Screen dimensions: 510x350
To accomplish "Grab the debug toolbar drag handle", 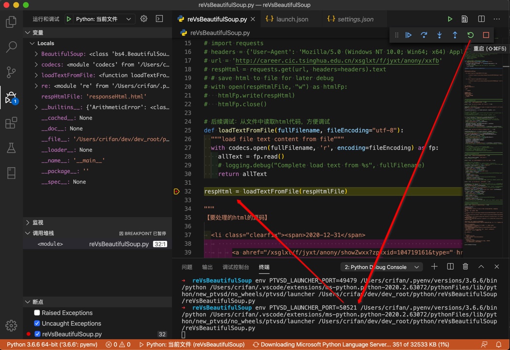I will 396,35.
